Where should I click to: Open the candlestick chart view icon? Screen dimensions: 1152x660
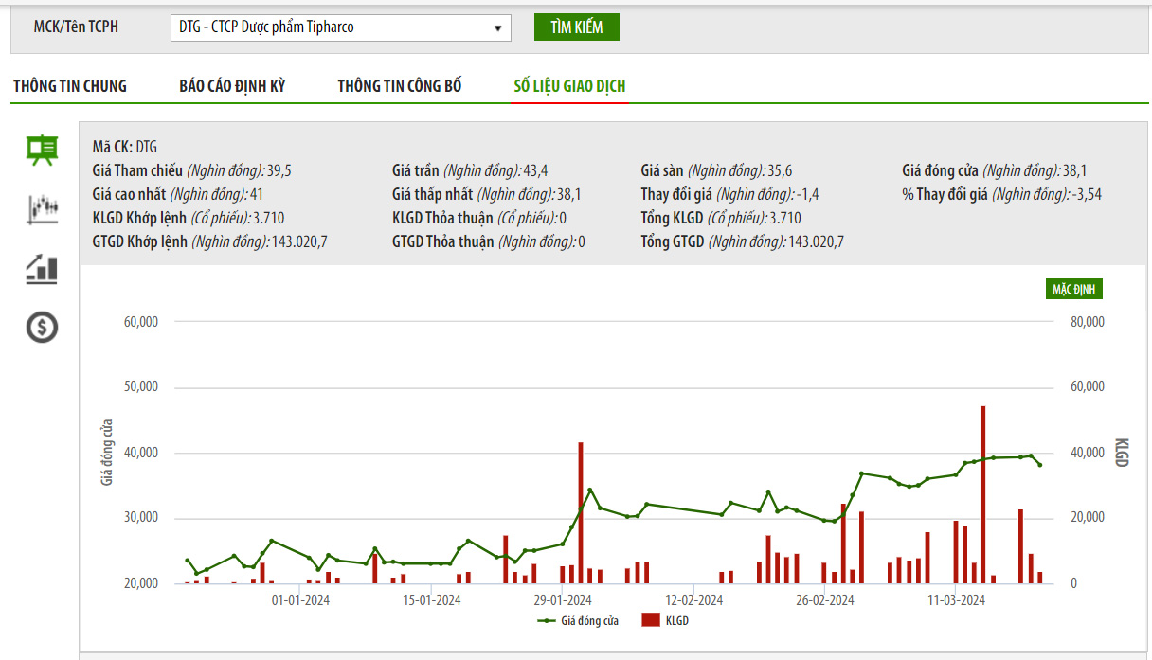coord(42,208)
